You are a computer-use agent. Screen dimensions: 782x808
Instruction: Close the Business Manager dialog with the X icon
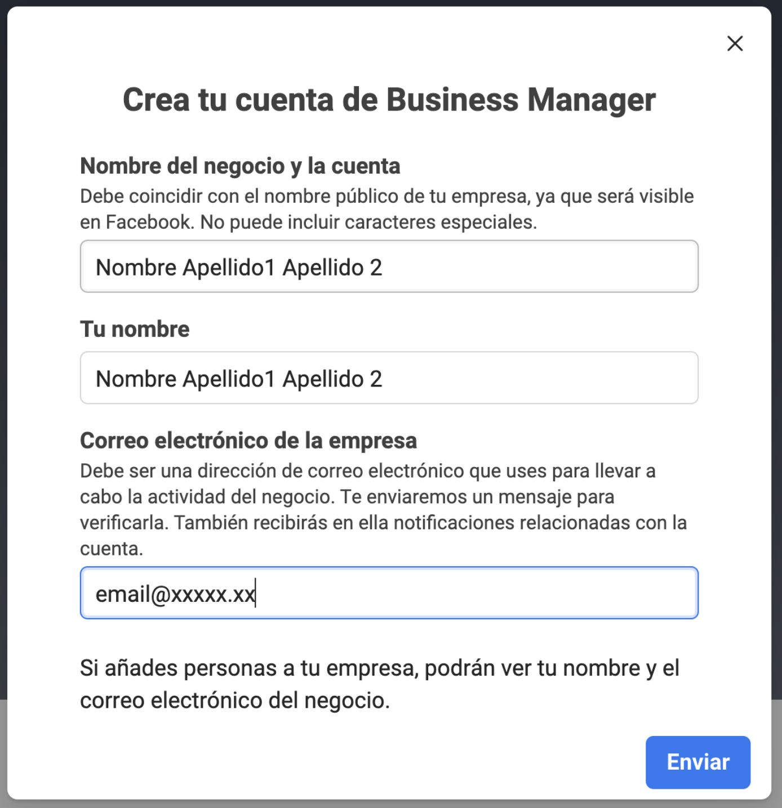(735, 43)
